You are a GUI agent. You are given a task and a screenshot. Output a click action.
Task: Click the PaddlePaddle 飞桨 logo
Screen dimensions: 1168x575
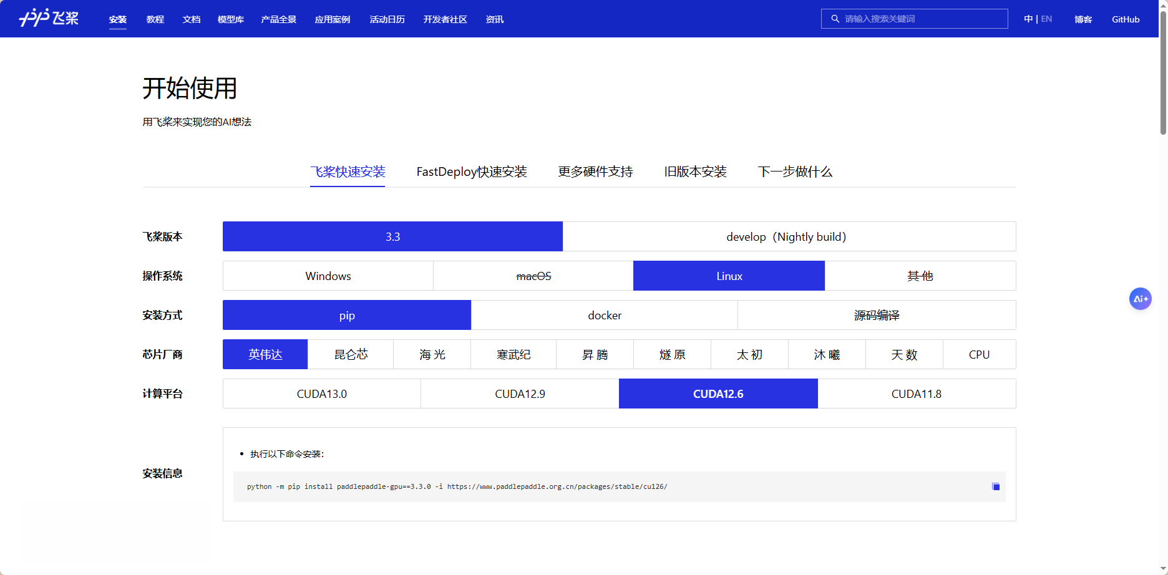(49, 18)
